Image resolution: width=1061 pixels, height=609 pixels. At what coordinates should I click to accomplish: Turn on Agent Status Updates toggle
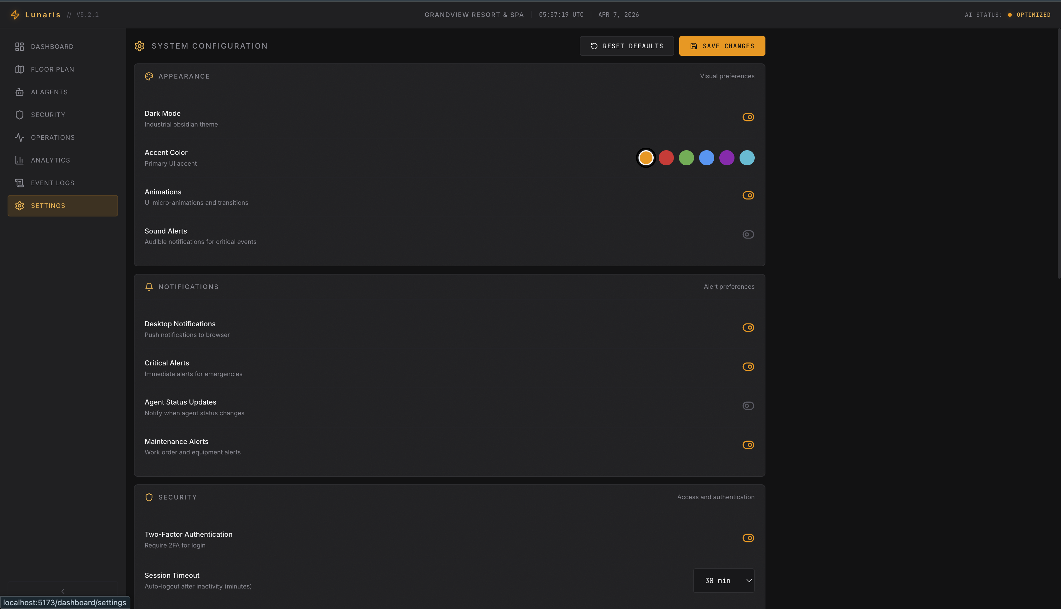pos(748,406)
